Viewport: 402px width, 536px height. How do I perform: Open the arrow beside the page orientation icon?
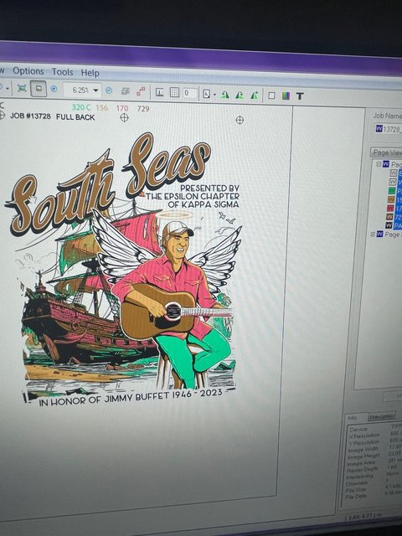pos(214,95)
